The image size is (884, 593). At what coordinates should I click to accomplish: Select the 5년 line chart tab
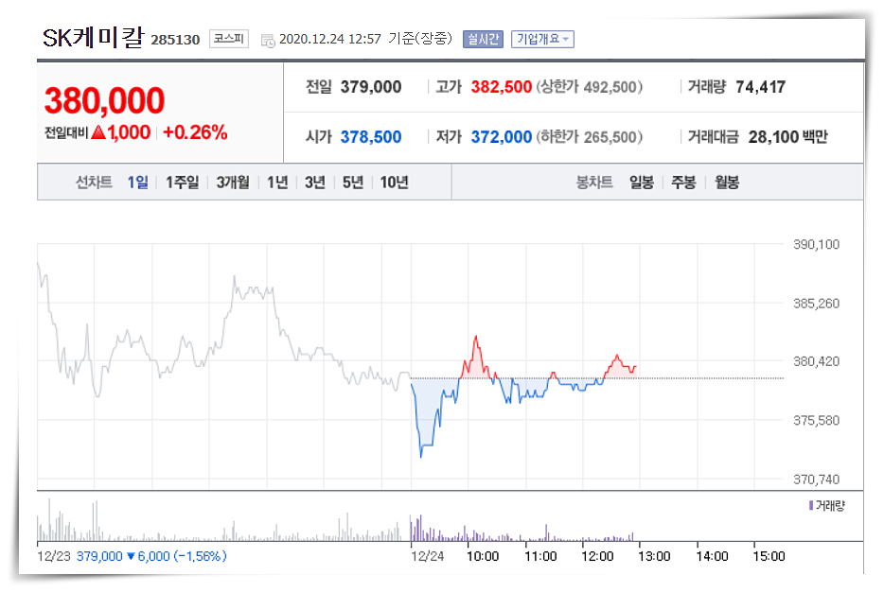(x=353, y=182)
